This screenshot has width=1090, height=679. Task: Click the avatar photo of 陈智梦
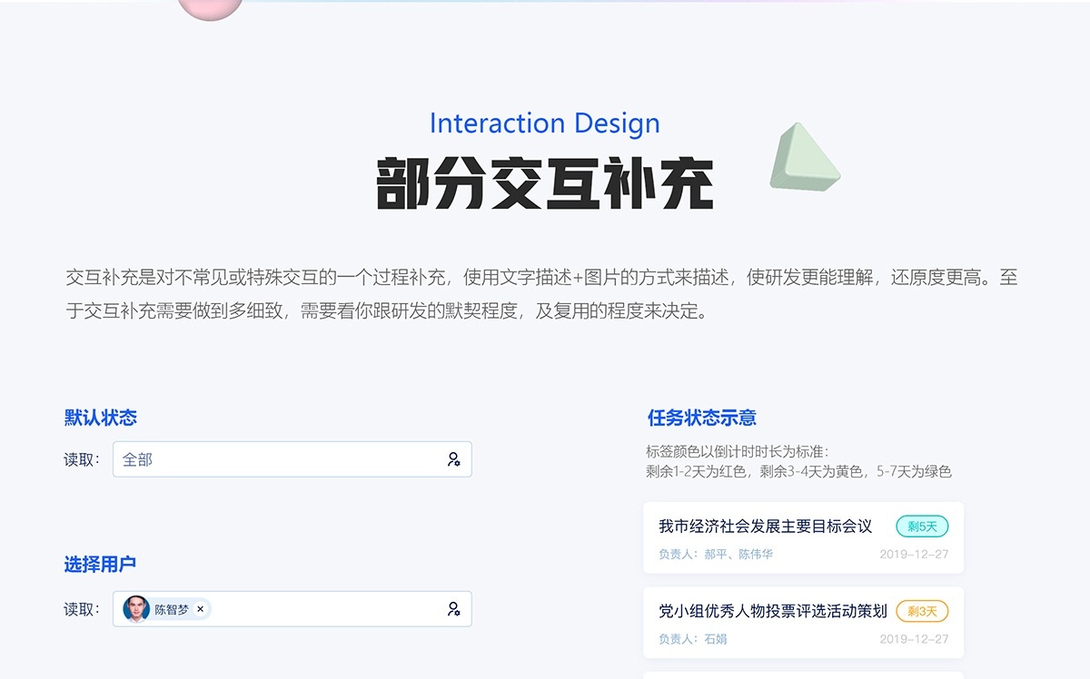point(136,609)
